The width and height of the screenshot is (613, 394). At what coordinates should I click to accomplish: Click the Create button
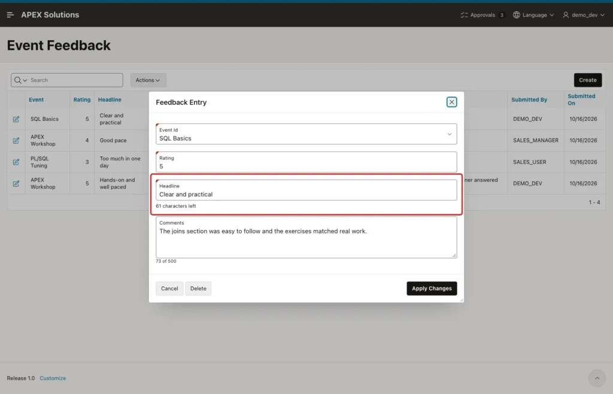[x=588, y=80]
